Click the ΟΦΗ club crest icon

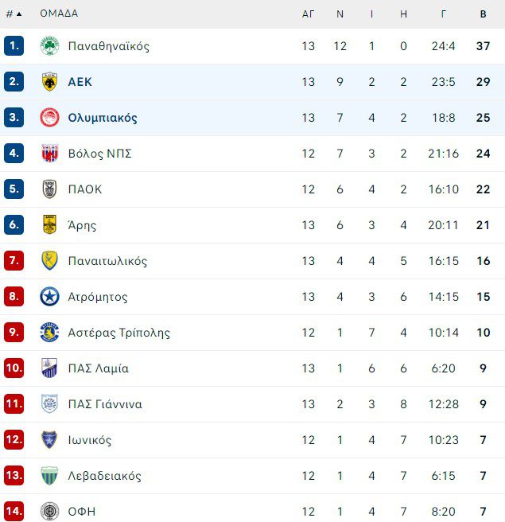(x=49, y=512)
